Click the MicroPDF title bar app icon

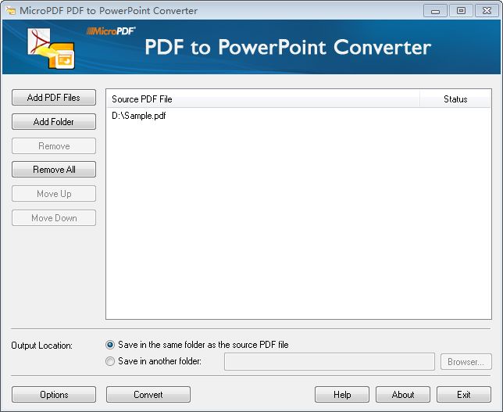tap(11, 10)
